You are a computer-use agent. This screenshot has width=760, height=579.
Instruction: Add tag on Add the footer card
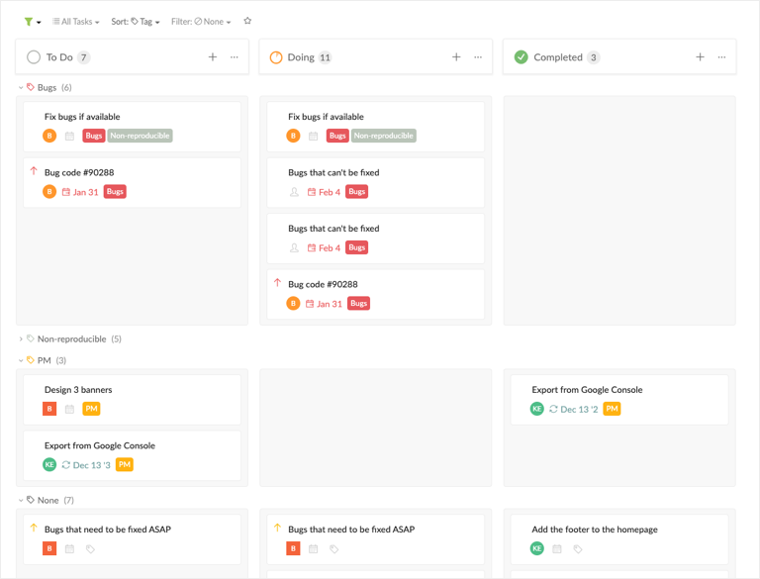(578, 549)
